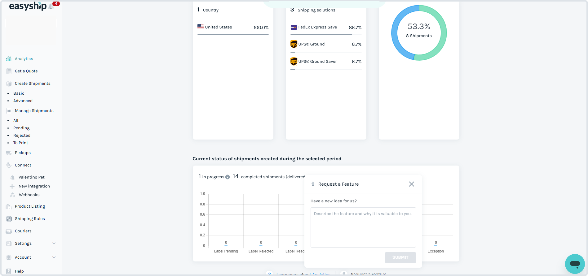Click the UPS® Ground progress bar
588x276 pixels.
tap(326, 52)
